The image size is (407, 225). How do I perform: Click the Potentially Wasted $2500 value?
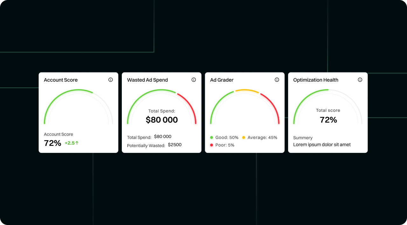pyautogui.click(x=175, y=145)
